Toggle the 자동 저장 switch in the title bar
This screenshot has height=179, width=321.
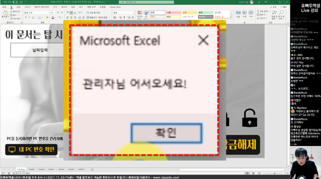click(x=15, y=2)
